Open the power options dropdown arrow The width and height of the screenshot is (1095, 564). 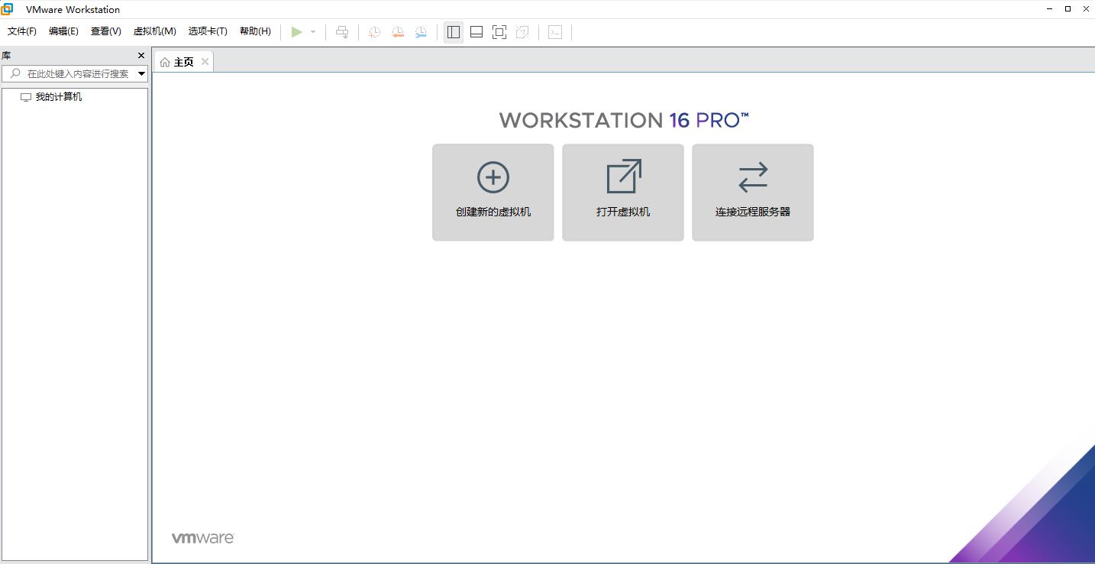tap(313, 31)
